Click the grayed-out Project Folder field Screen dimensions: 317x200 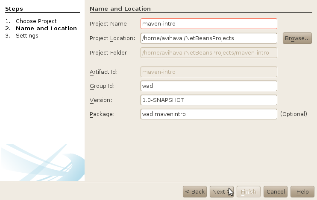click(x=208, y=53)
